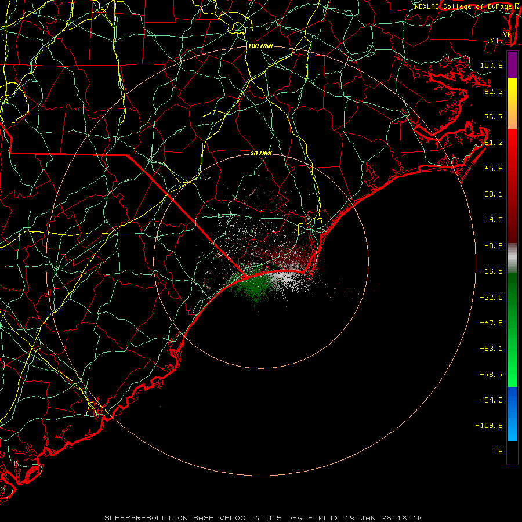Click the -16.5 velocity scale value

pyautogui.click(x=491, y=271)
